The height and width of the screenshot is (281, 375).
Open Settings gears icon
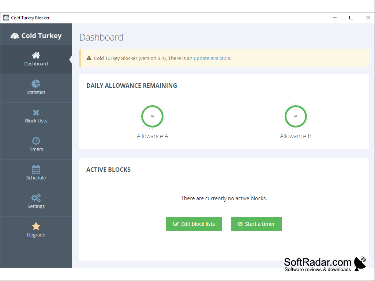(36, 198)
